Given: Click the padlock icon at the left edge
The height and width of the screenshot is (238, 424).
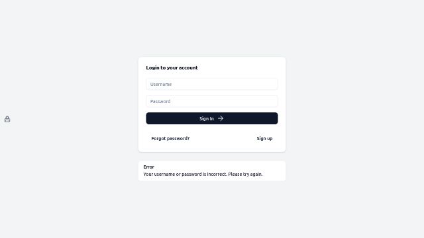Looking at the screenshot, I should [7, 119].
